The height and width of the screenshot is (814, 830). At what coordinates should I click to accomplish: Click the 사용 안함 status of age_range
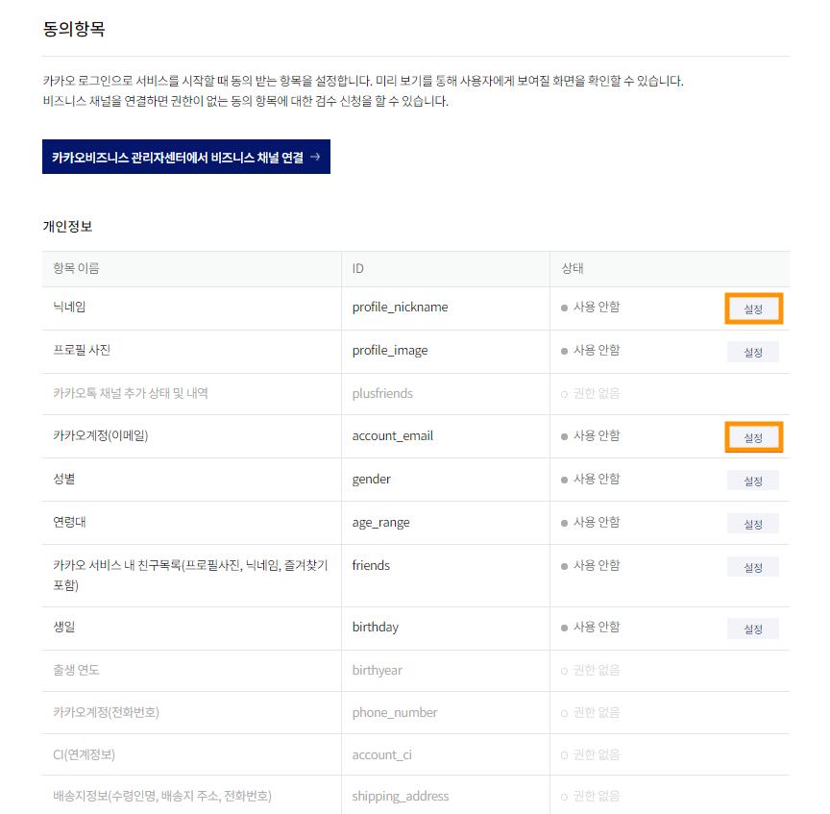[590, 522]
